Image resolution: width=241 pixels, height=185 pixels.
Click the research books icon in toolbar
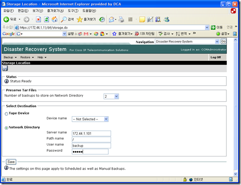tap(158, 20)
